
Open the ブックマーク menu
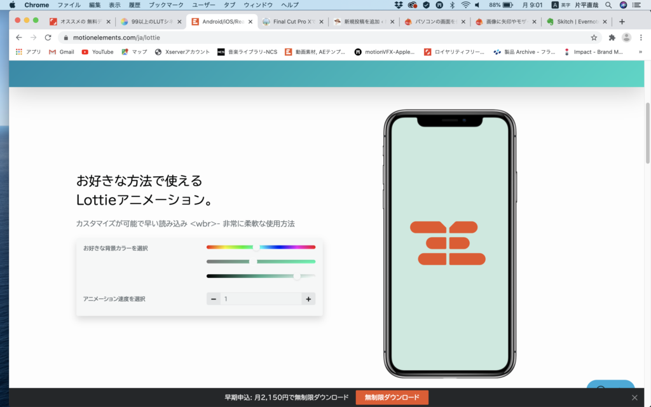click(166, 5)
